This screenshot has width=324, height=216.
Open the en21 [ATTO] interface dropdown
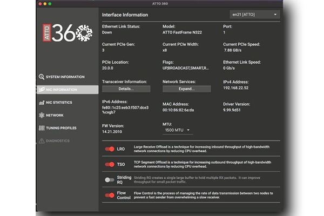click(x=253, y=14)
